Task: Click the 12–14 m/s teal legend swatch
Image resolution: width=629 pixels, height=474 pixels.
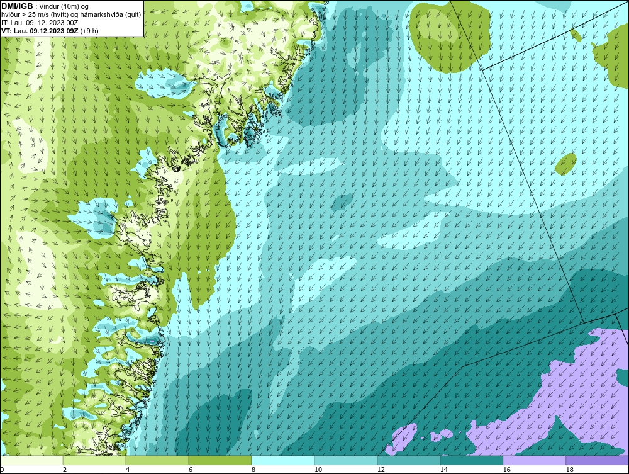Action: click(409, 460)
